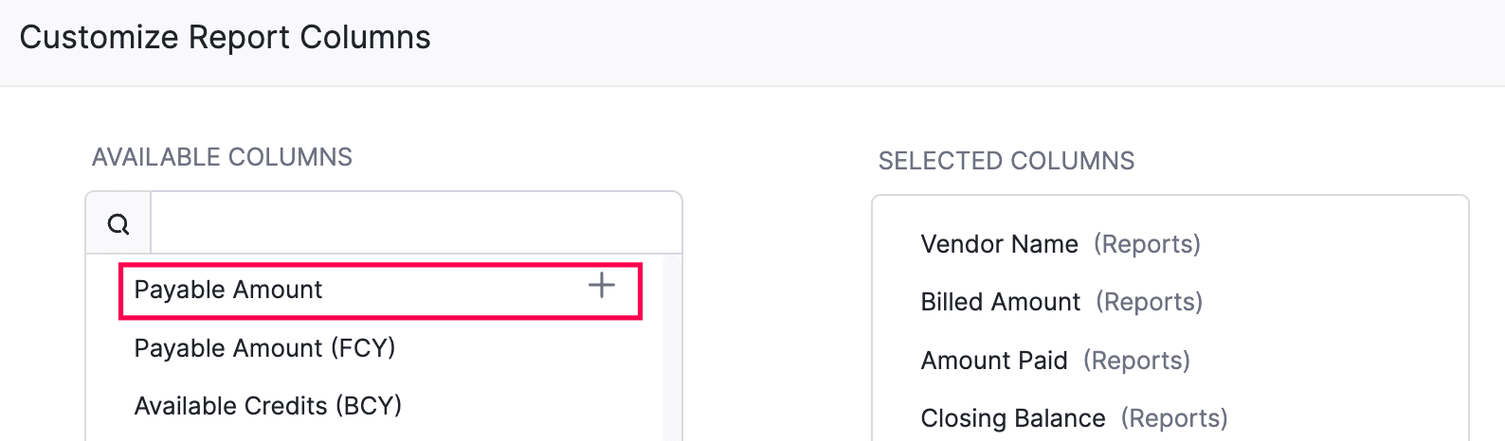
Task: Add Payable Amount using the plus icon
Action: (602, 286)
